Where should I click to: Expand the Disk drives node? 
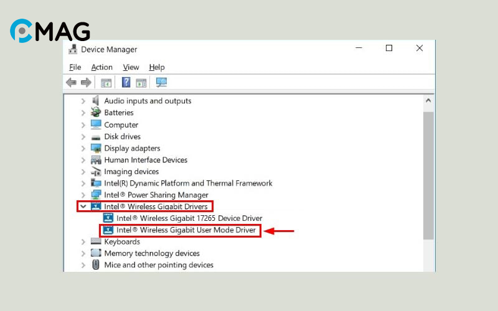click(x=83, y=136)
